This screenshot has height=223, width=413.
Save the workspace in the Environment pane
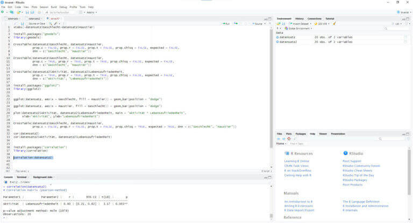pos(284,24)
